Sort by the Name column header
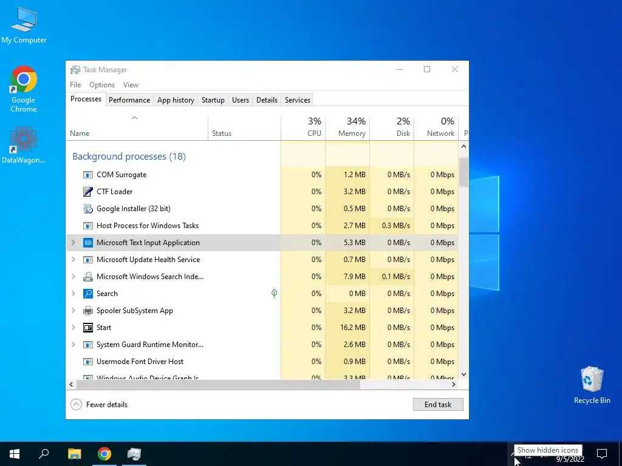The width and height of the screenshot is (622, 466). click(x=137, y=127)
